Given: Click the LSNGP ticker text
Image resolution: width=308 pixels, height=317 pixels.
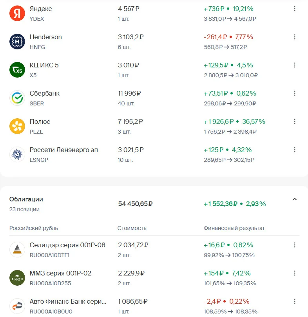Looking at the screenshot, I should [x=39, y=160].
